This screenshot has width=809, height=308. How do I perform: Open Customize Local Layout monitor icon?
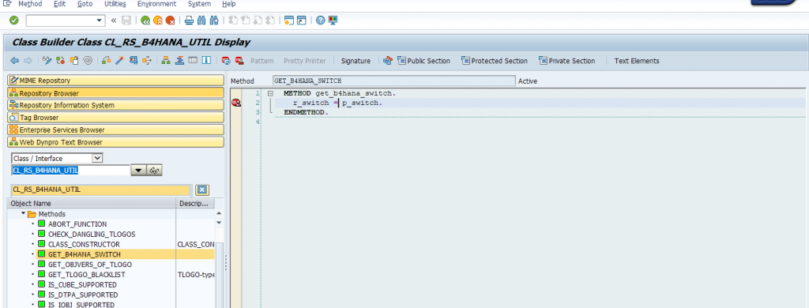333,20
